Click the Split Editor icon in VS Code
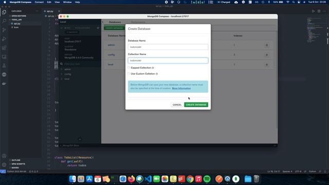 319,11
